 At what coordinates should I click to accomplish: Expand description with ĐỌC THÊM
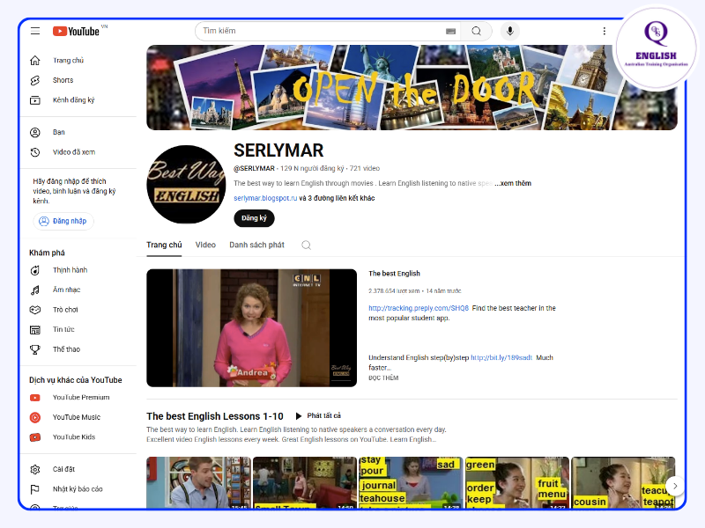coord(383,378)
